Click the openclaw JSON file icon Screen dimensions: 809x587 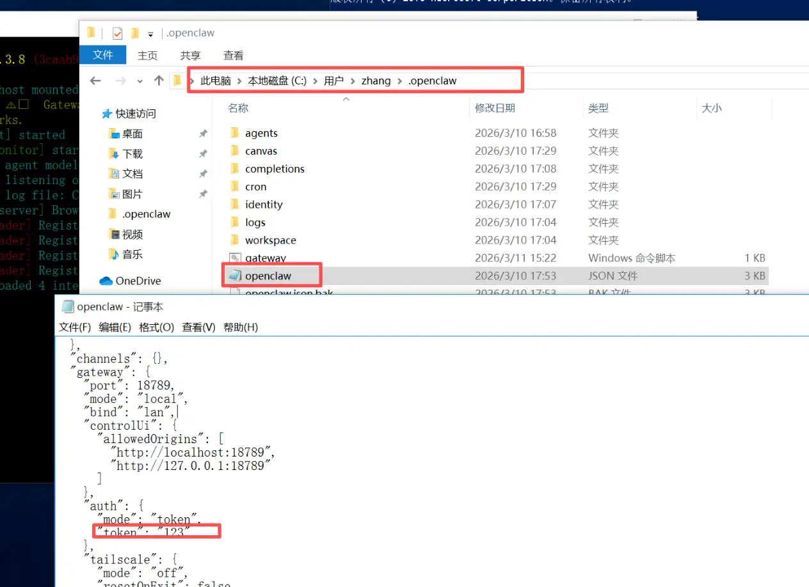pos(235,276)
